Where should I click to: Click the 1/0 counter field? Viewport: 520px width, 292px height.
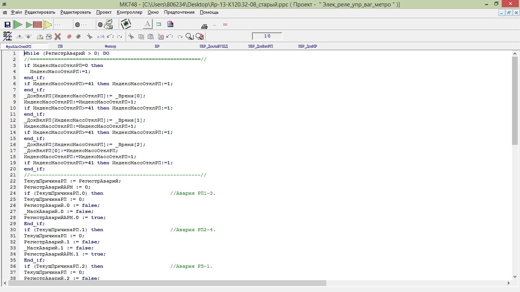click(267, 36)
